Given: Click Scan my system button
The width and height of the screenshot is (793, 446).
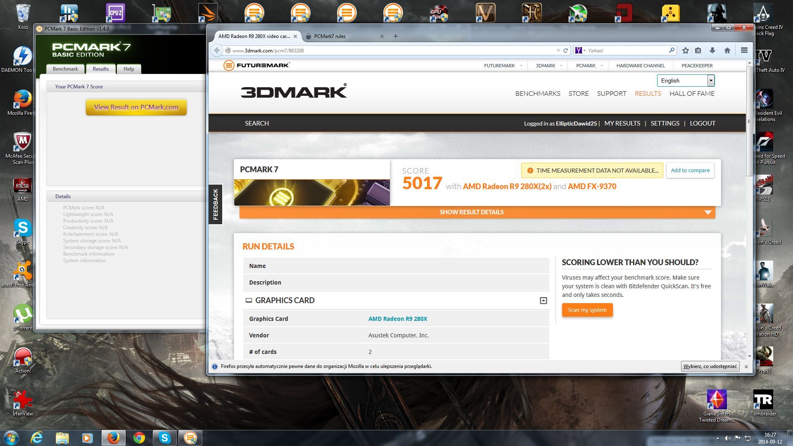Looking at the screenshot, I should [x=587, y=310].
